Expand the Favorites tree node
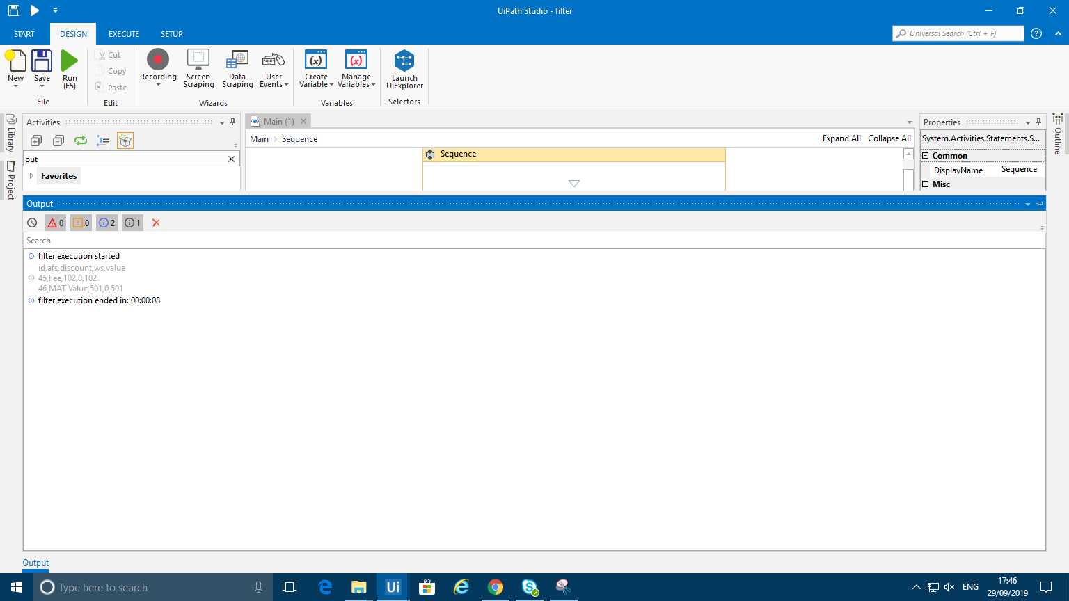The width and height of the screenshot is (1069, 601). [31, 176]
